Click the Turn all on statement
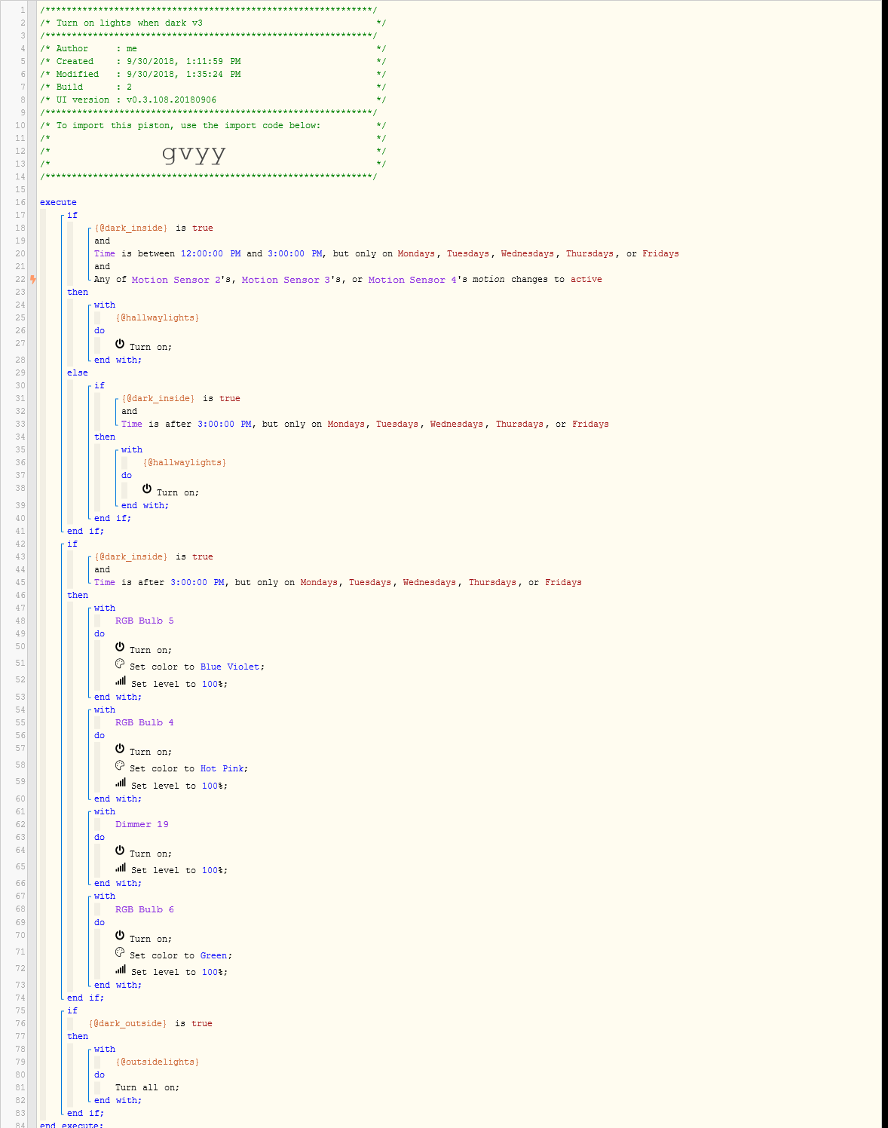 click(147, 1087)
